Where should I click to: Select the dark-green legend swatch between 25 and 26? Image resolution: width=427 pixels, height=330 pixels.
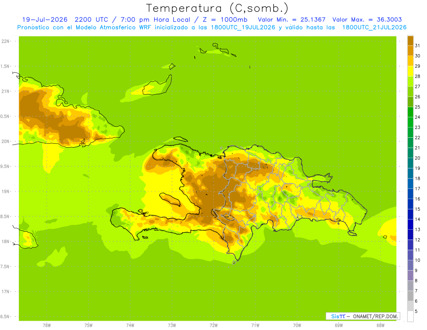(410, 102)
